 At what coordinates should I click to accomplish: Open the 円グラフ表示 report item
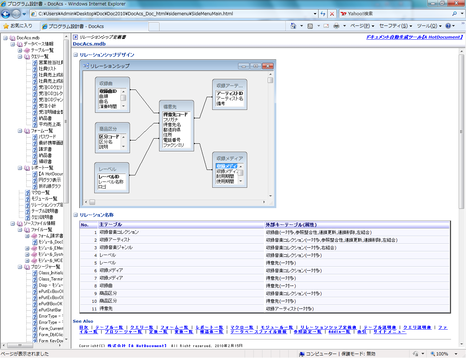(50, 180)
